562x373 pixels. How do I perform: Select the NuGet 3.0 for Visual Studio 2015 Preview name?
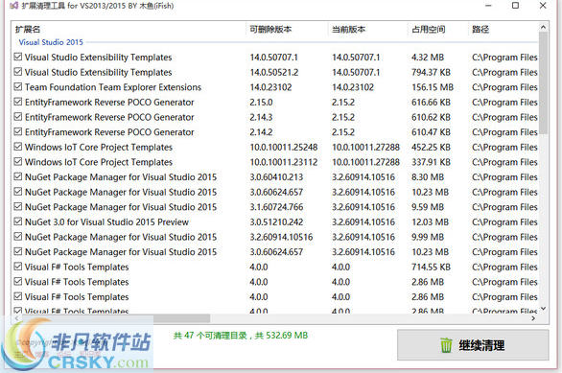click(x=106, y=222)
